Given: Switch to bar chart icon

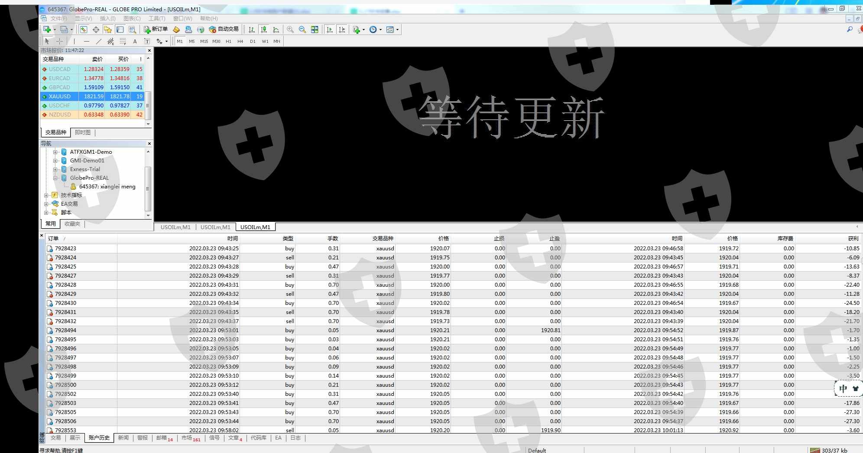Looking at the screenshot, I should 251,29.
